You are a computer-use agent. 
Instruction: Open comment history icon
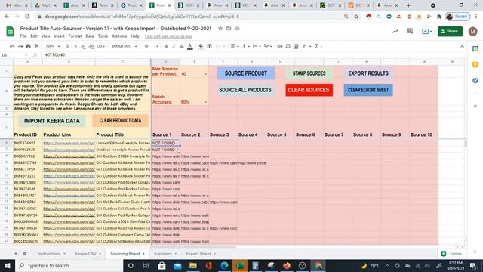pos(409,31)
